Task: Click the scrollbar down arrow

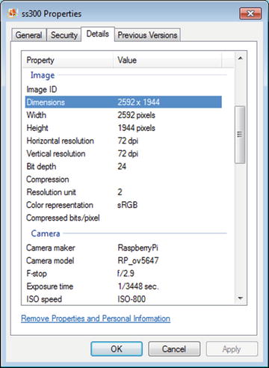Action: (x=241, y=298)
